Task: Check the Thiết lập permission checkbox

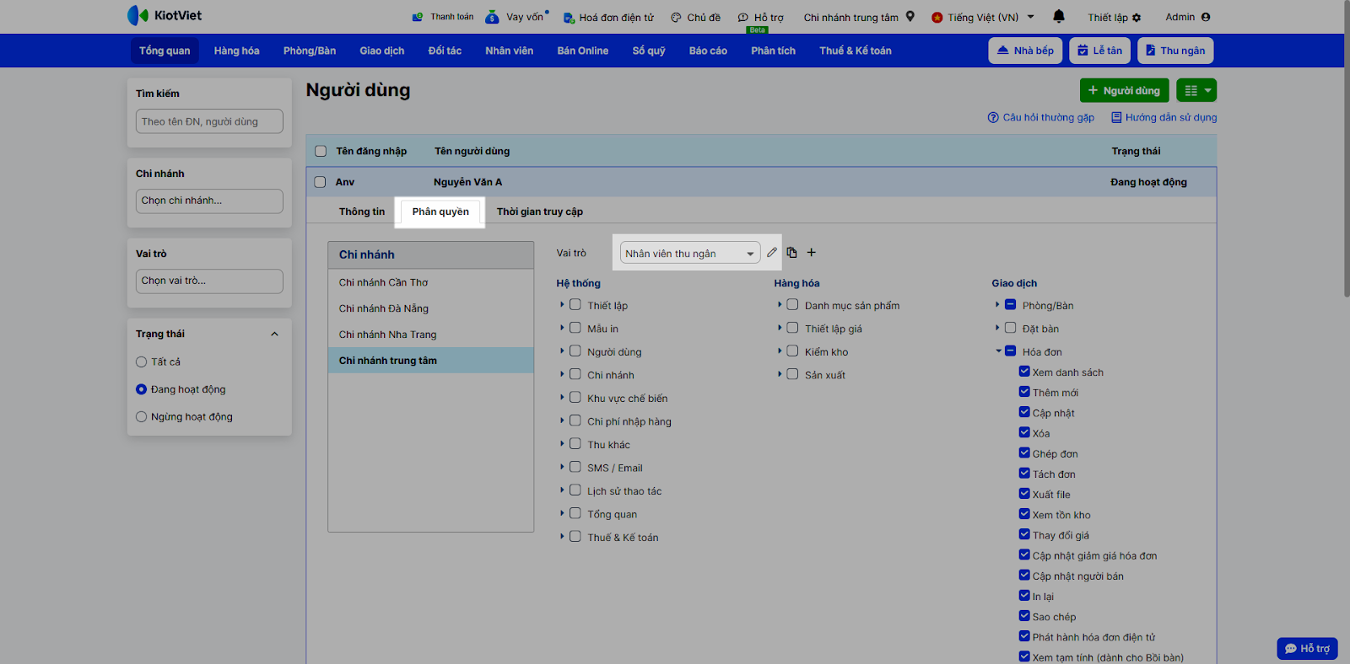Action: coord(575,305)
